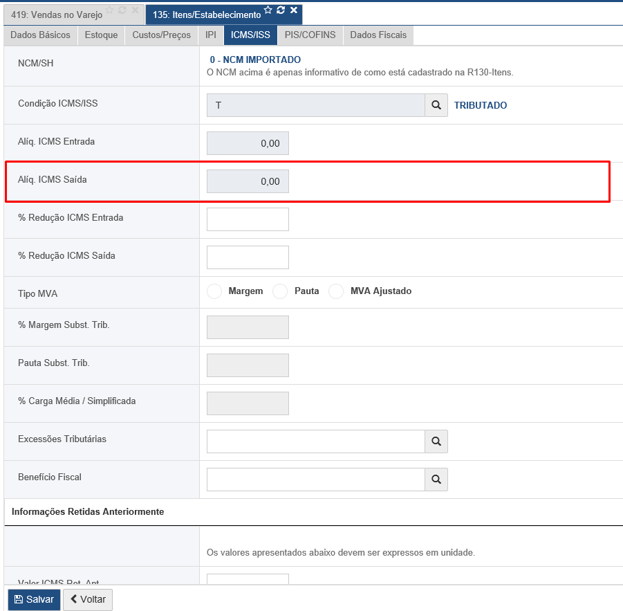This screenshot has height=611, width=623.
Task: Click NCM/SH label
Action: (x=36, y=63)
